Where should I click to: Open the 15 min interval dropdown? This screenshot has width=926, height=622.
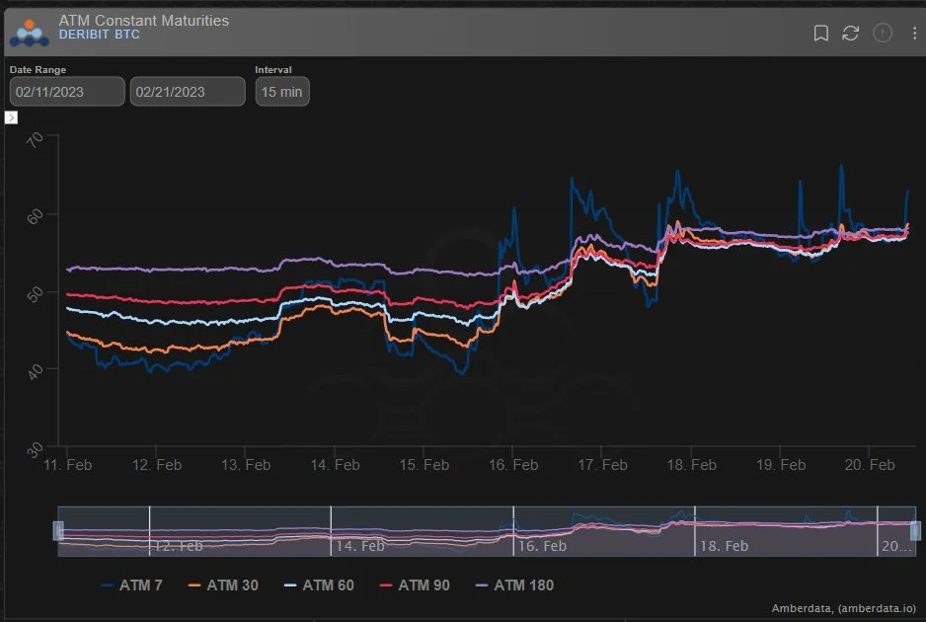click(x=282, y=92)
